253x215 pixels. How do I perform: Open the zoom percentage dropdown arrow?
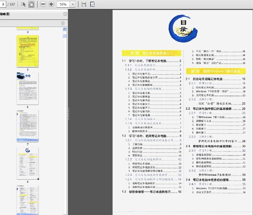pos(73,4)
